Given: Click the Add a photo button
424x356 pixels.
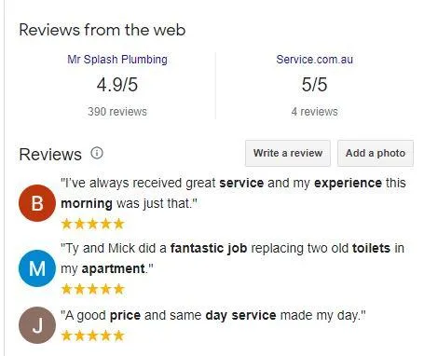Looking at the screenshot, I should 376,153.
